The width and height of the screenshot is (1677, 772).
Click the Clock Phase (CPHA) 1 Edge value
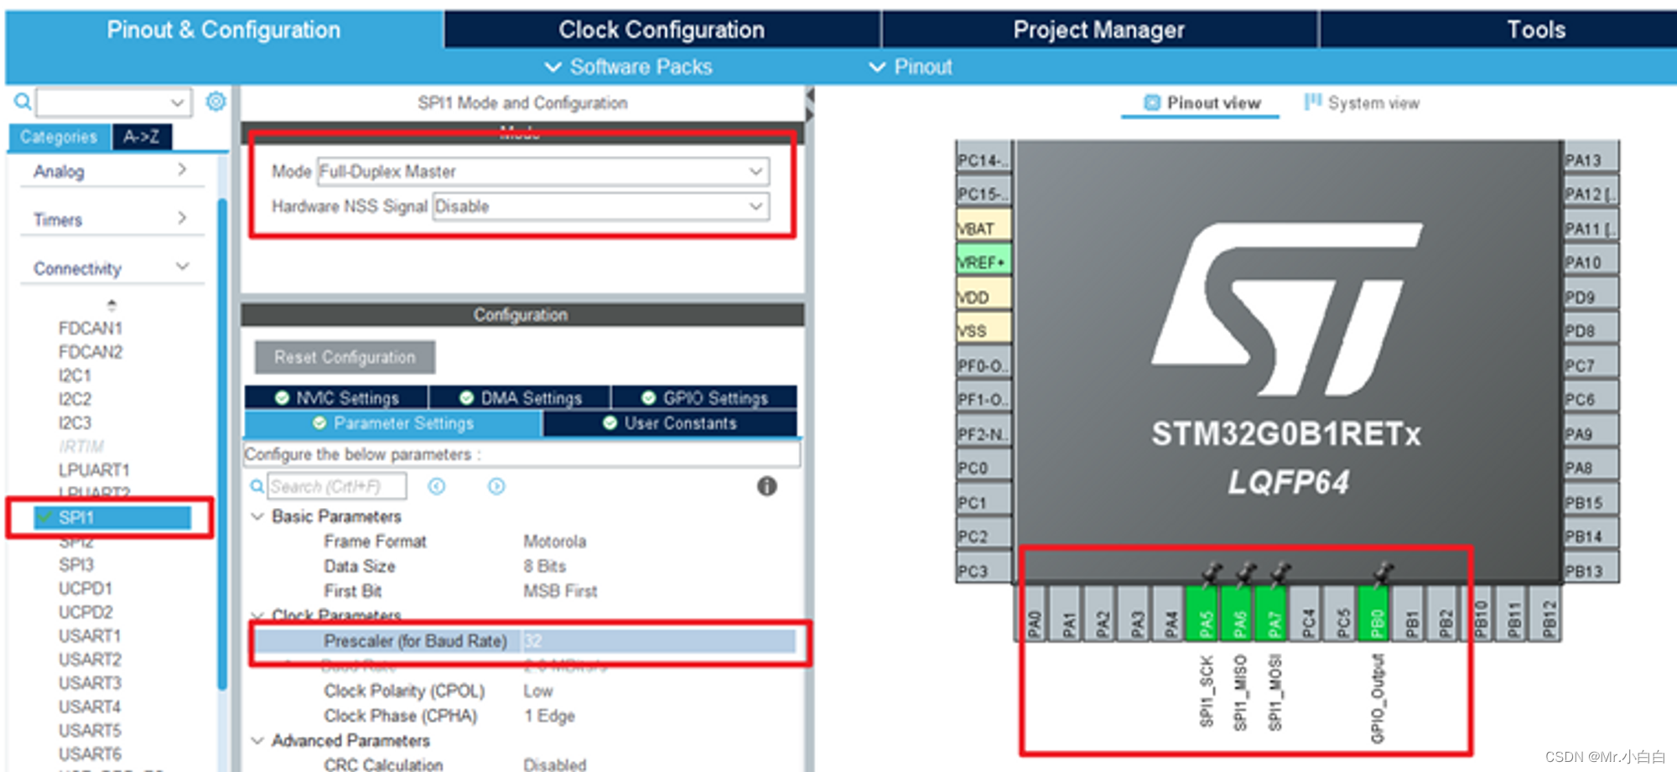(x=549, y=716)
